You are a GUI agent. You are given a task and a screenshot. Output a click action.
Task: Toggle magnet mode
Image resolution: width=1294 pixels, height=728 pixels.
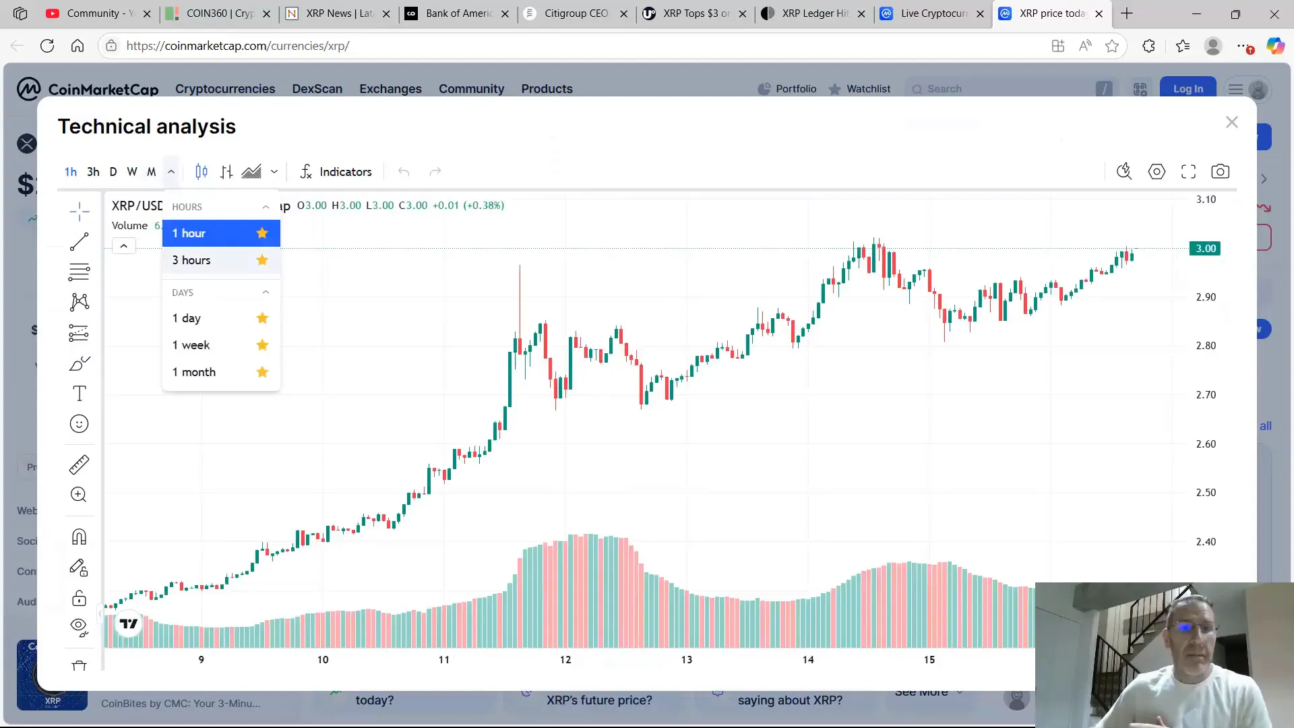(x=79, y=537)
